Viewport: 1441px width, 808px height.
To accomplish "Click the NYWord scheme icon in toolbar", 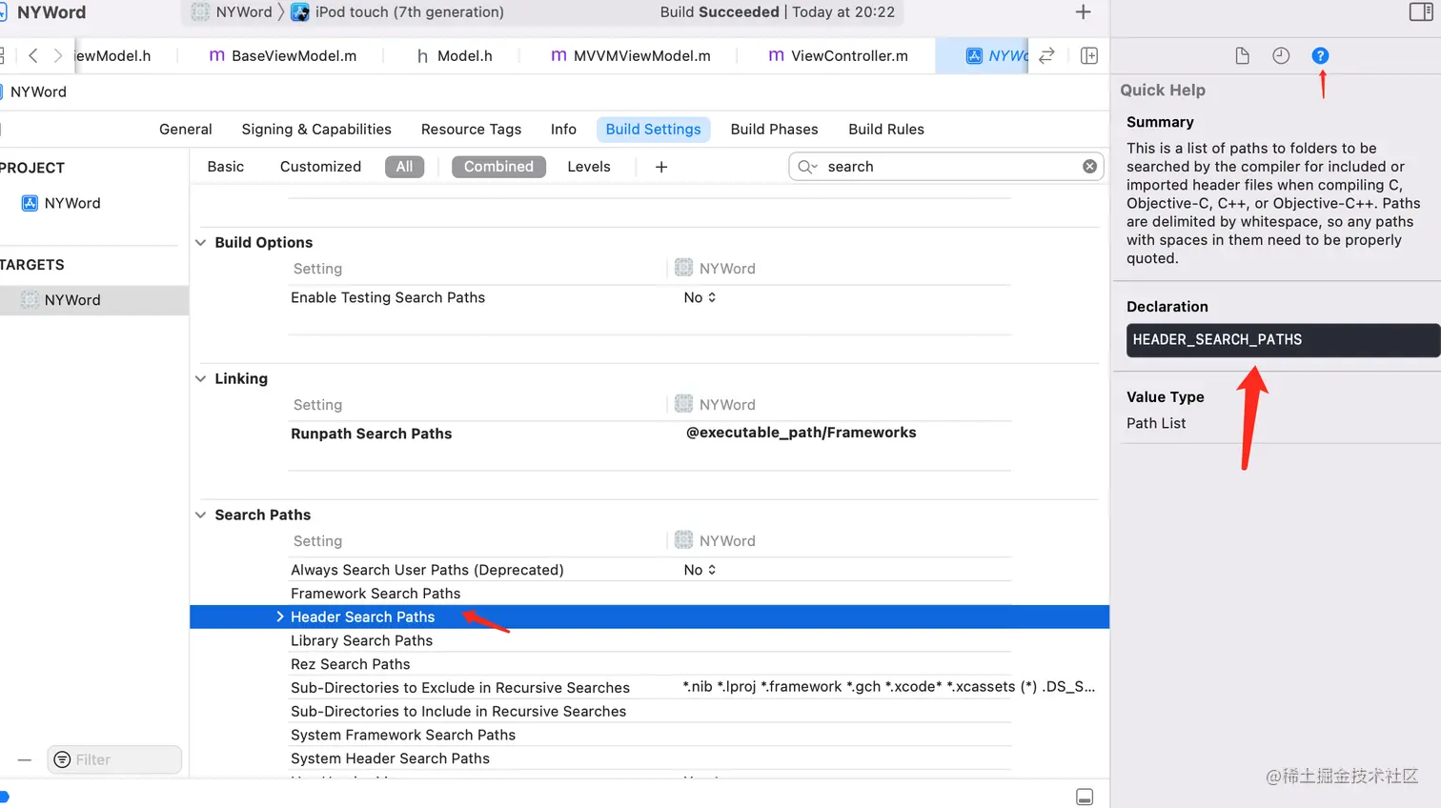I will point(200,12).
